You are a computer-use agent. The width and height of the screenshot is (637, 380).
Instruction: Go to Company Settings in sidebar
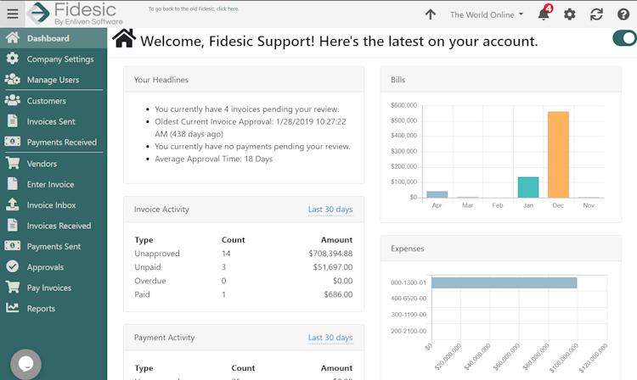59,59
